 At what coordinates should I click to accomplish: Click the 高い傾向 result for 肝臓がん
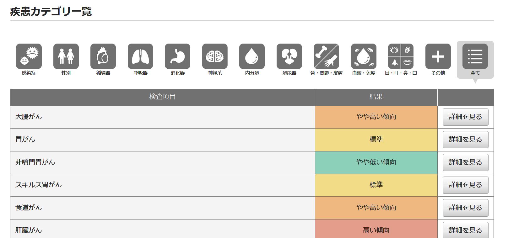376,229
